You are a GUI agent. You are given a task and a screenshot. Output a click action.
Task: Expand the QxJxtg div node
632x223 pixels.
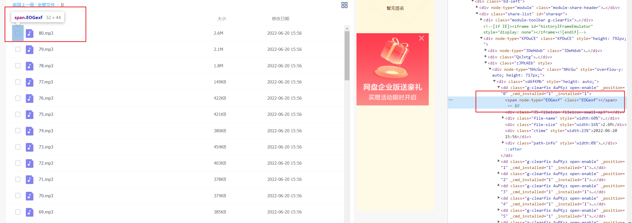coord(486,57)
